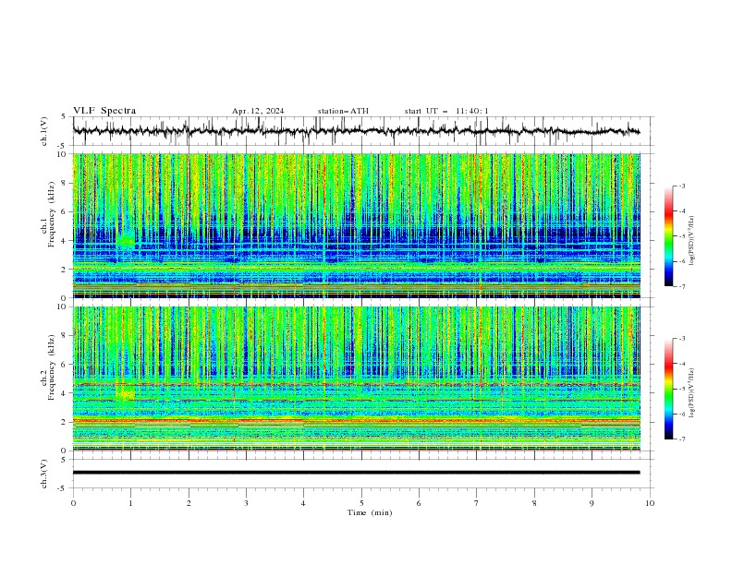Click the ch.1 frequency spectrogram panel
Viewport: 732px width, 565px height.
click(x=356, y=225)
